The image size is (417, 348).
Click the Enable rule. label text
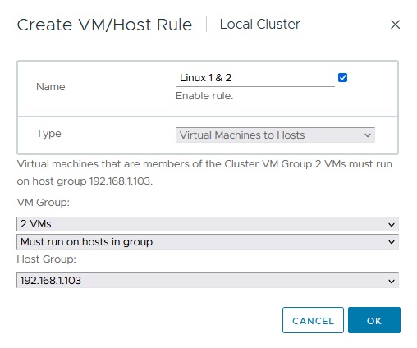pyautogui.click(x=204, y=96)
